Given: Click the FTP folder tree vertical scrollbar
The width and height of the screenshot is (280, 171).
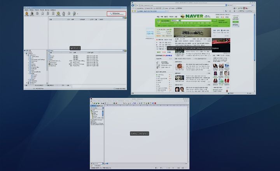Looking at the screenshot, I should [47, 67].
